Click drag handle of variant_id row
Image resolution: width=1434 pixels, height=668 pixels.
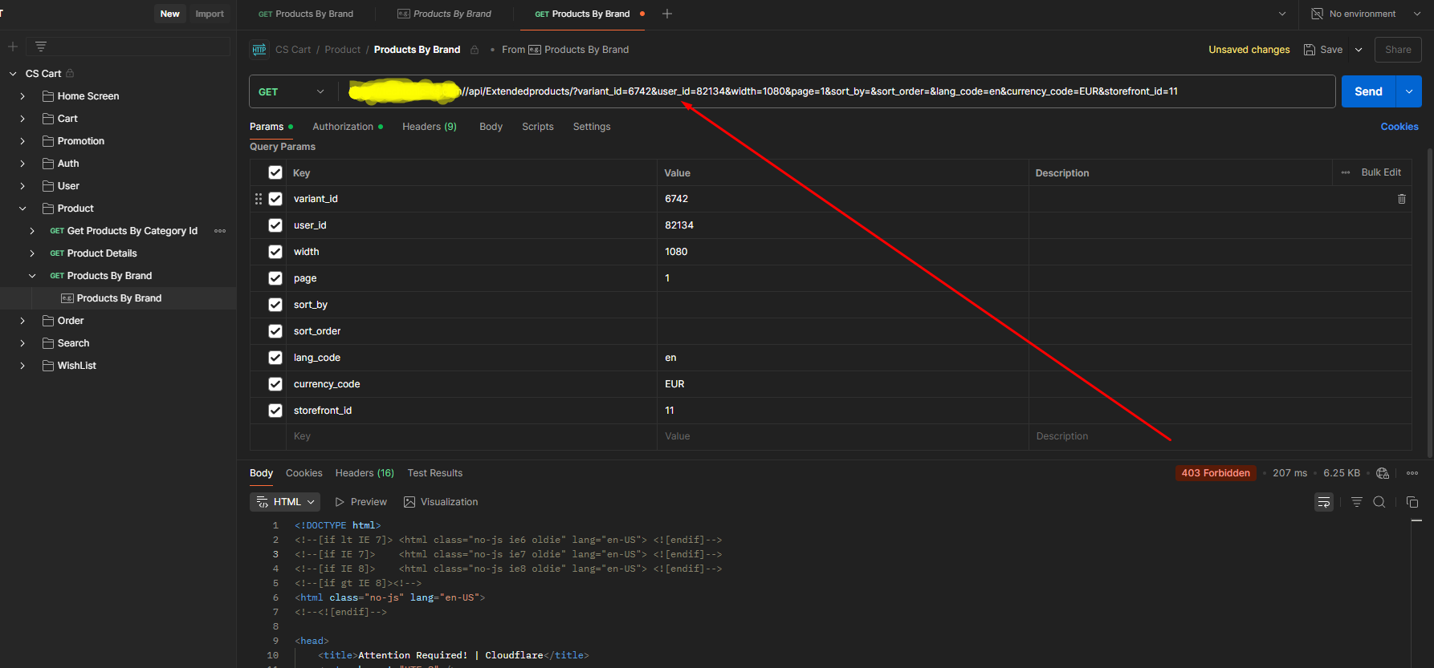click(259, 199)
